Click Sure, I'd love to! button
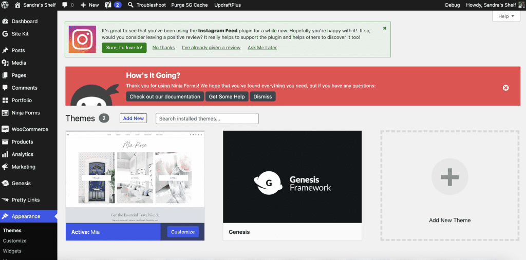The height and width of the screenshot is (260, 526). pos(124,48)
